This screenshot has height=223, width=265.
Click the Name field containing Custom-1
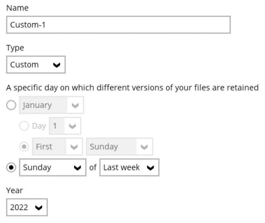(x=118, y=25)
